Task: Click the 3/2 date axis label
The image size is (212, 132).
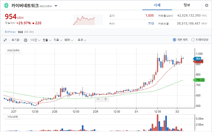Action: 177,112
